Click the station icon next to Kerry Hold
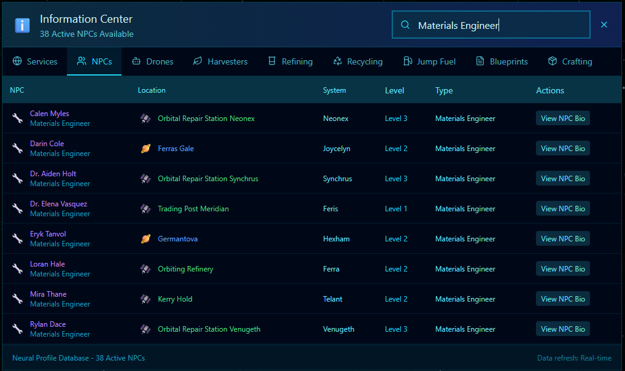 click(146, 299)
